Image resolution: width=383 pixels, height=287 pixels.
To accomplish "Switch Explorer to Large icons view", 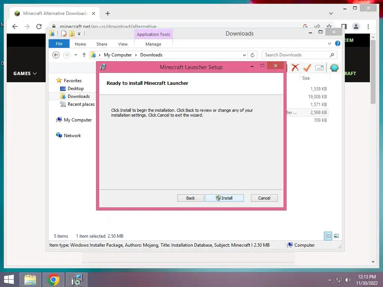I will (336, 236).
